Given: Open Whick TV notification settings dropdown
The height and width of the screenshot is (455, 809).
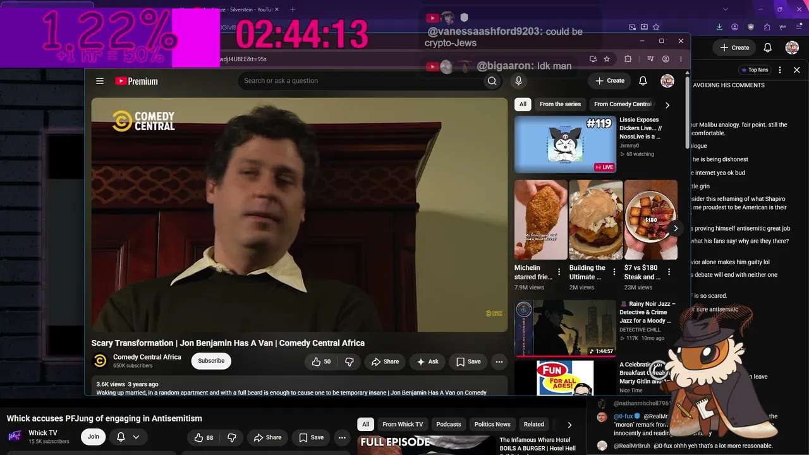Looking at the screenshot, I should coord(128,437).
